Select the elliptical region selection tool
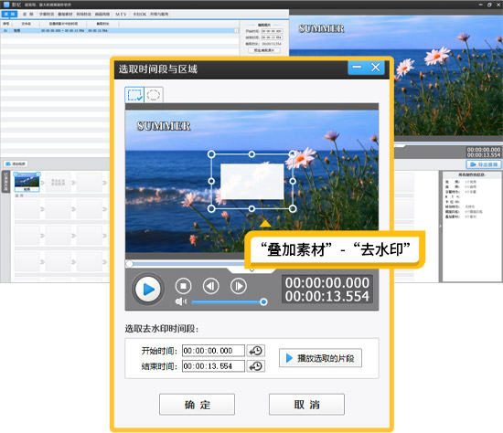 (x=154, y=95)
